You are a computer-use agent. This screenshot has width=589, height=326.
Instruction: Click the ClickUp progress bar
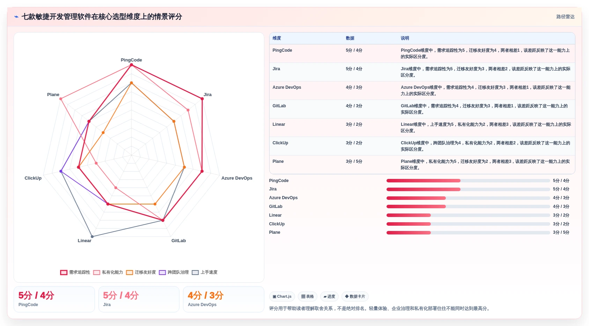(468, 224)
